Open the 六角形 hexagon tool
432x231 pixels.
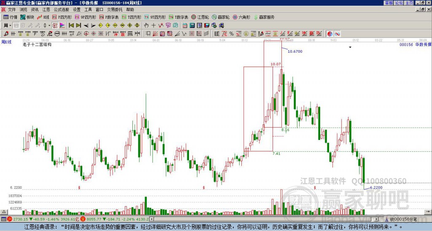[241, 17]
